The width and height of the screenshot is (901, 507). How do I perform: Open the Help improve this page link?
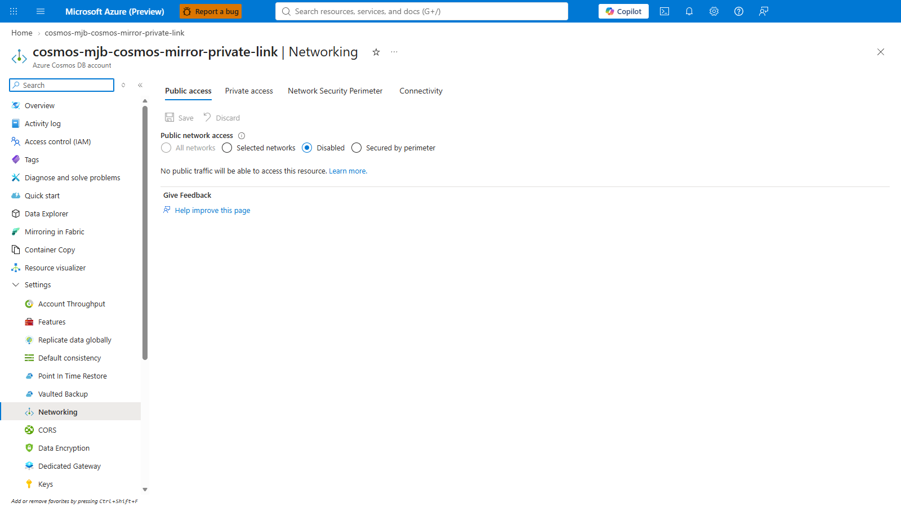[x=212, y=210]
